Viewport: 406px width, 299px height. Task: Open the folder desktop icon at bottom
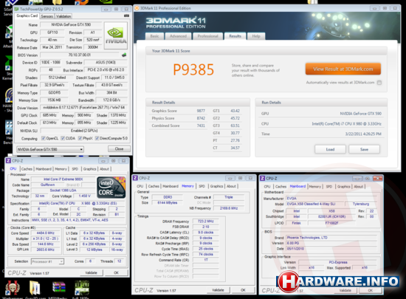(x=35, y=288)
